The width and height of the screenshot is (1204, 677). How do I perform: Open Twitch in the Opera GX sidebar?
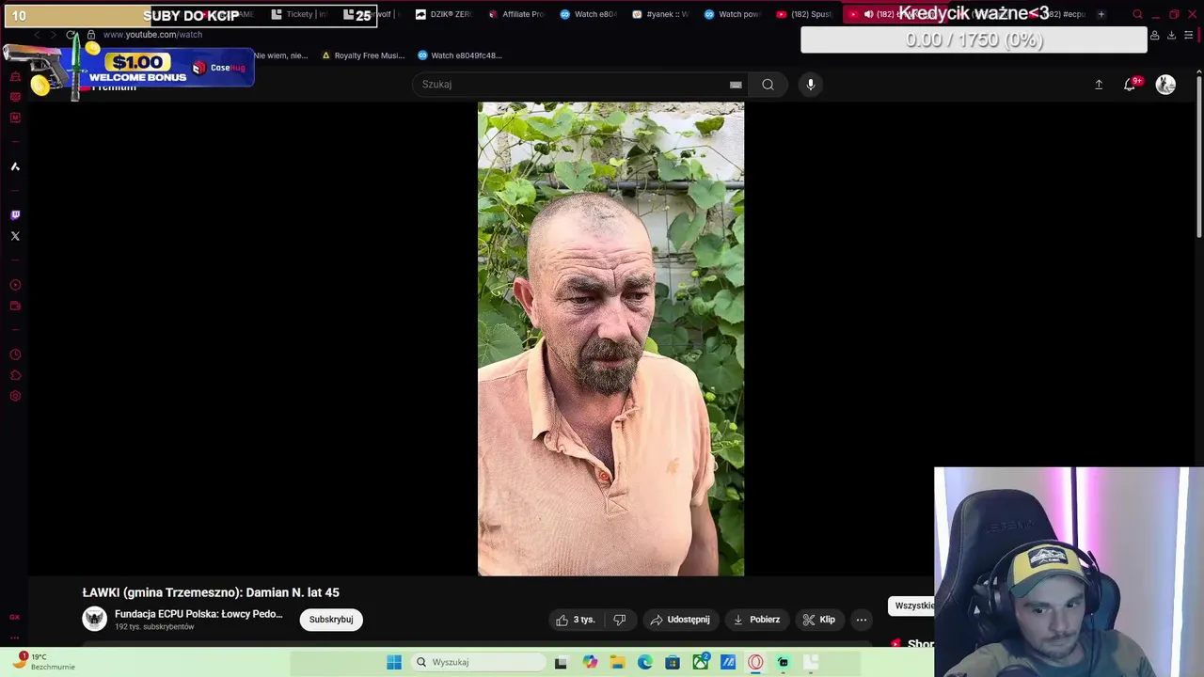15,215
